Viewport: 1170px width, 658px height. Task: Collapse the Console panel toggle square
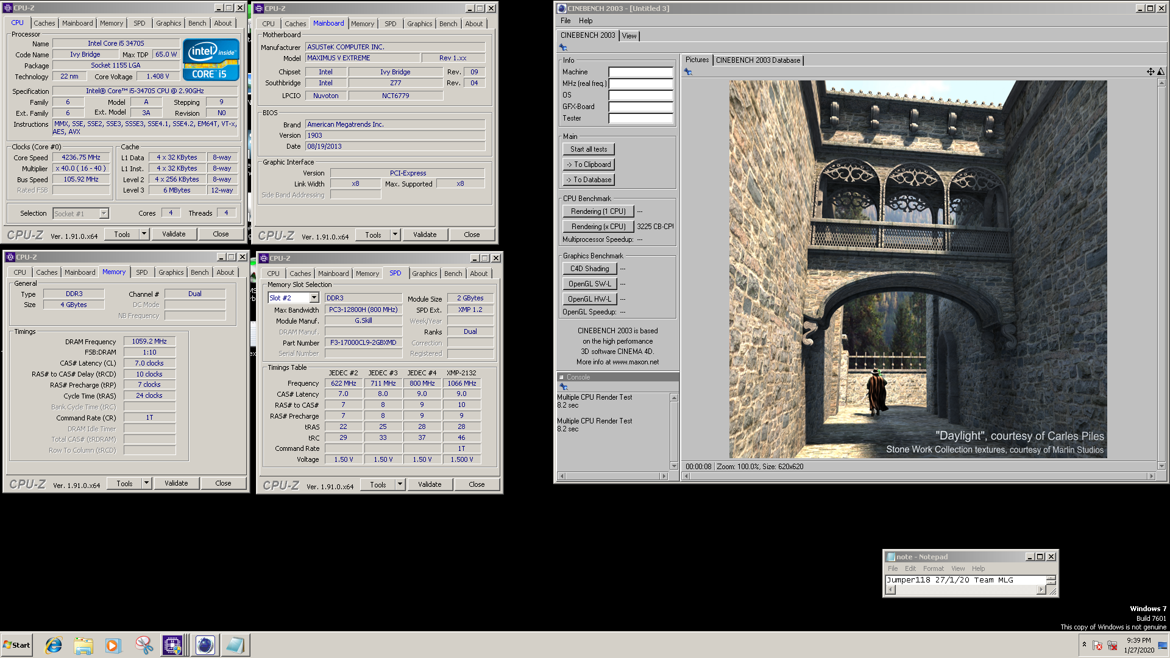coord(561,377)
